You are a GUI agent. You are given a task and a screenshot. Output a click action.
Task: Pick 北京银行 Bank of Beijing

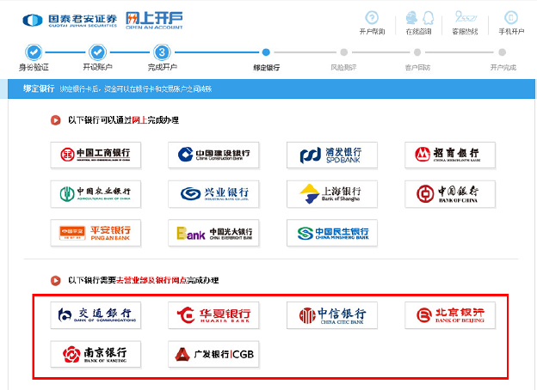tap(450, 315)
